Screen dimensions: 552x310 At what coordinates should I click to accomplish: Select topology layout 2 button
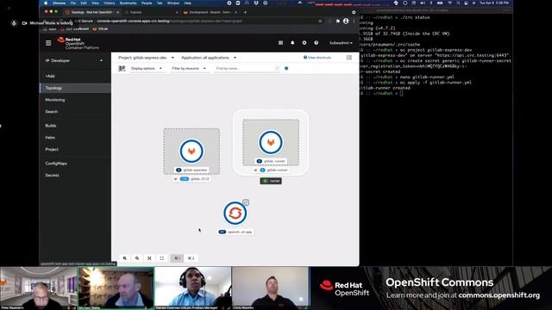click(191, 258)
